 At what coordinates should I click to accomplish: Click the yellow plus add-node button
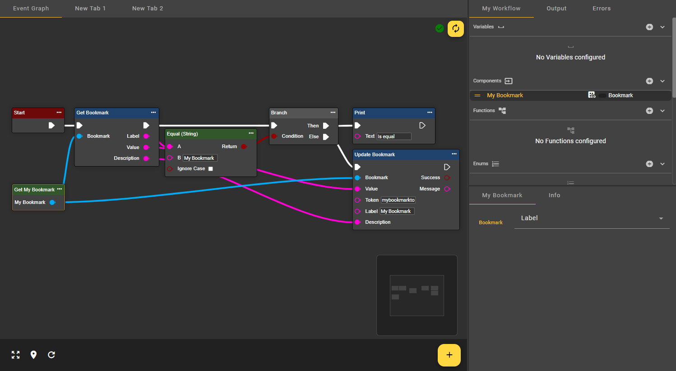449,355
